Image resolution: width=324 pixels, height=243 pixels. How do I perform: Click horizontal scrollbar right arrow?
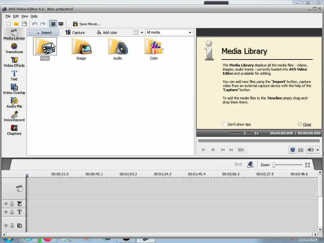tap(315, 234)
